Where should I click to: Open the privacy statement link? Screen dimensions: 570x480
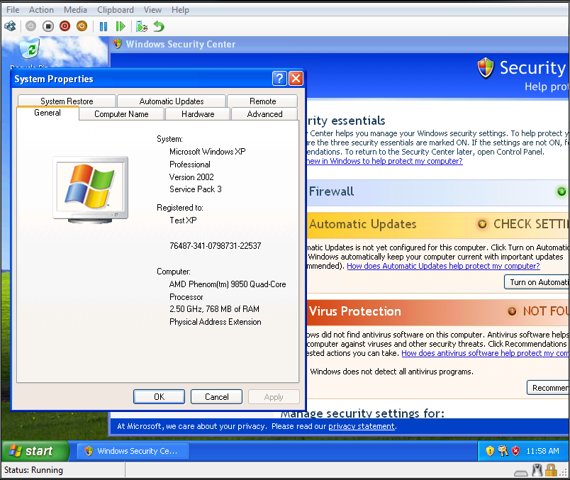362,426
